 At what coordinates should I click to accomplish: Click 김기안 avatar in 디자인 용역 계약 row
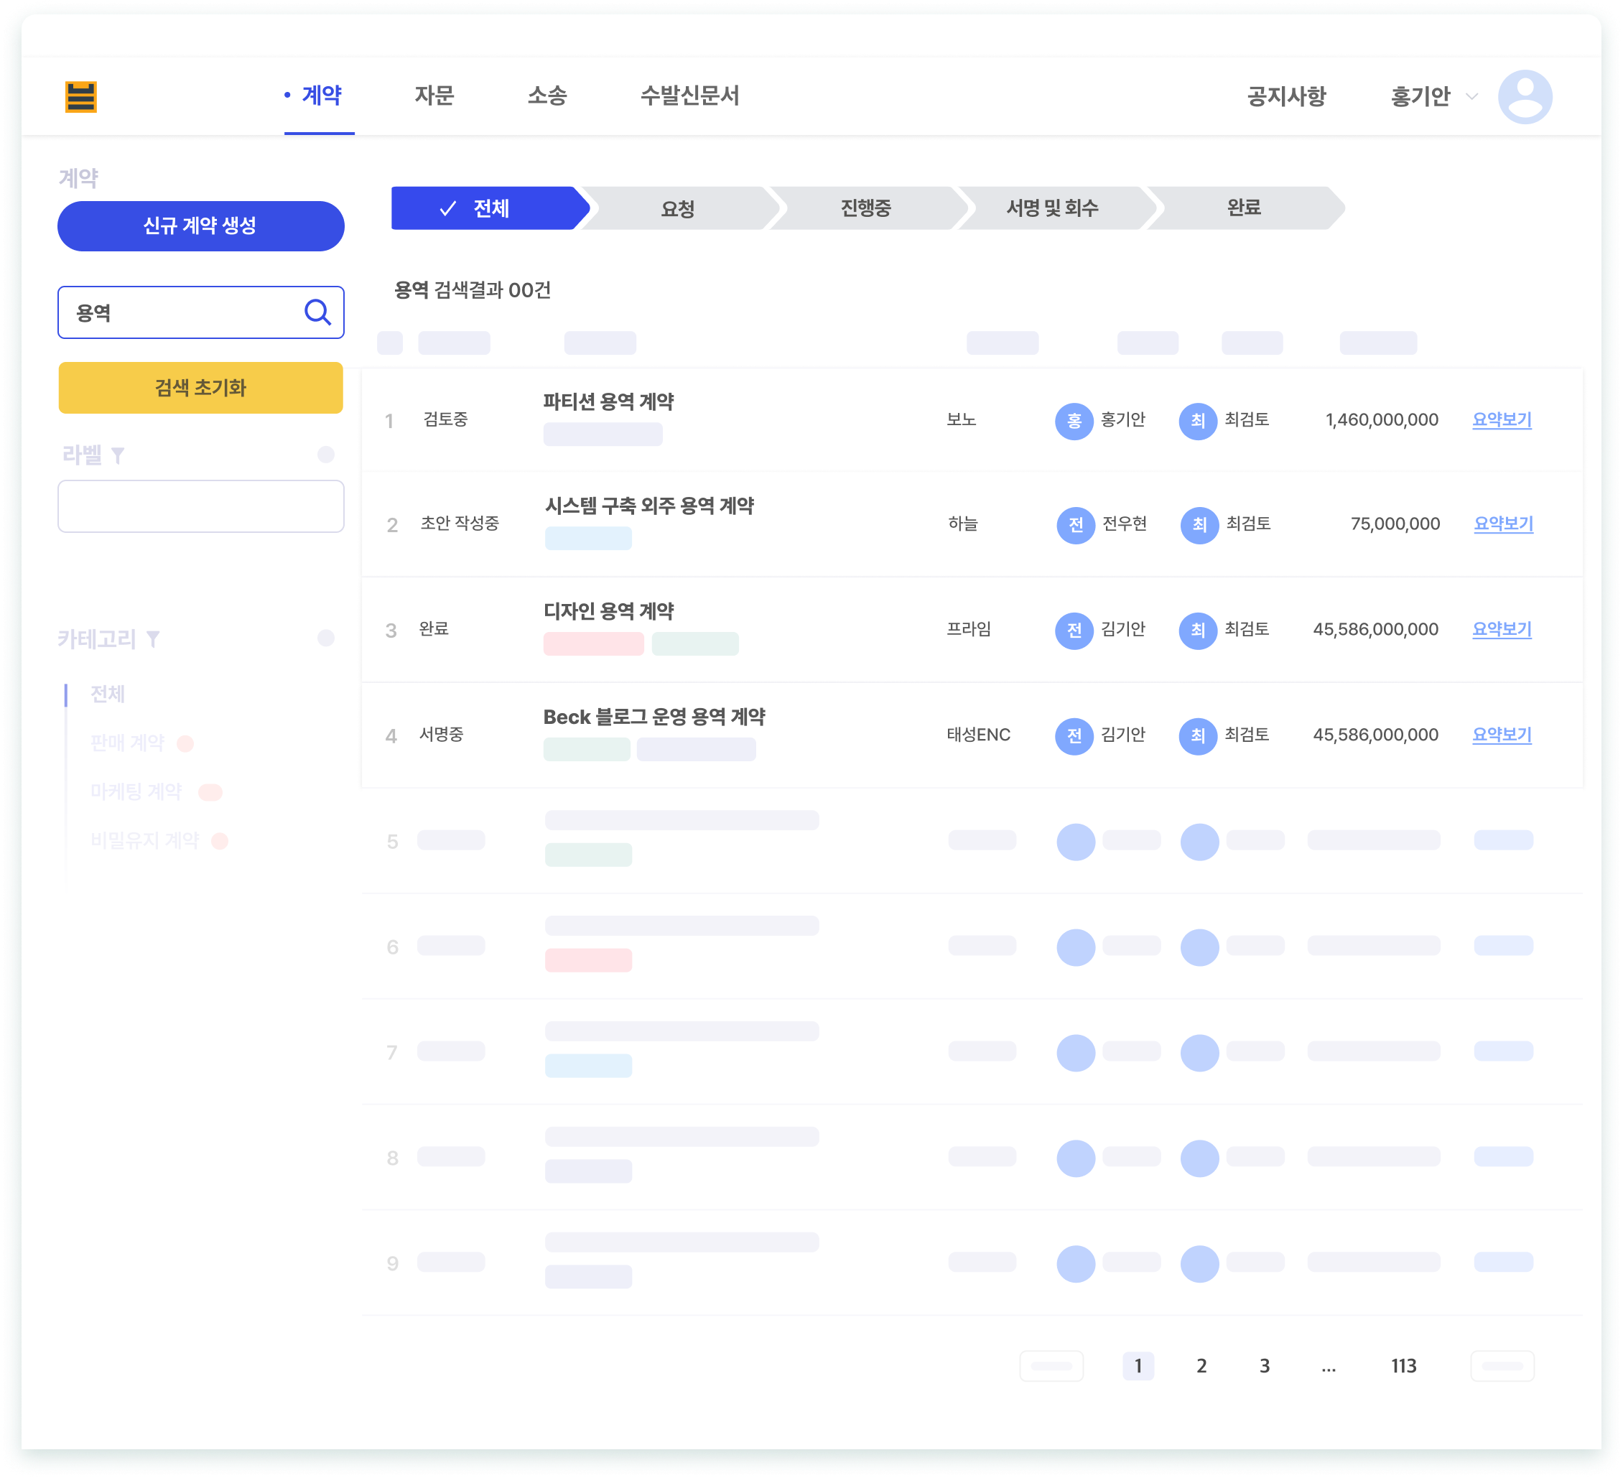[x=1073, y=631]
